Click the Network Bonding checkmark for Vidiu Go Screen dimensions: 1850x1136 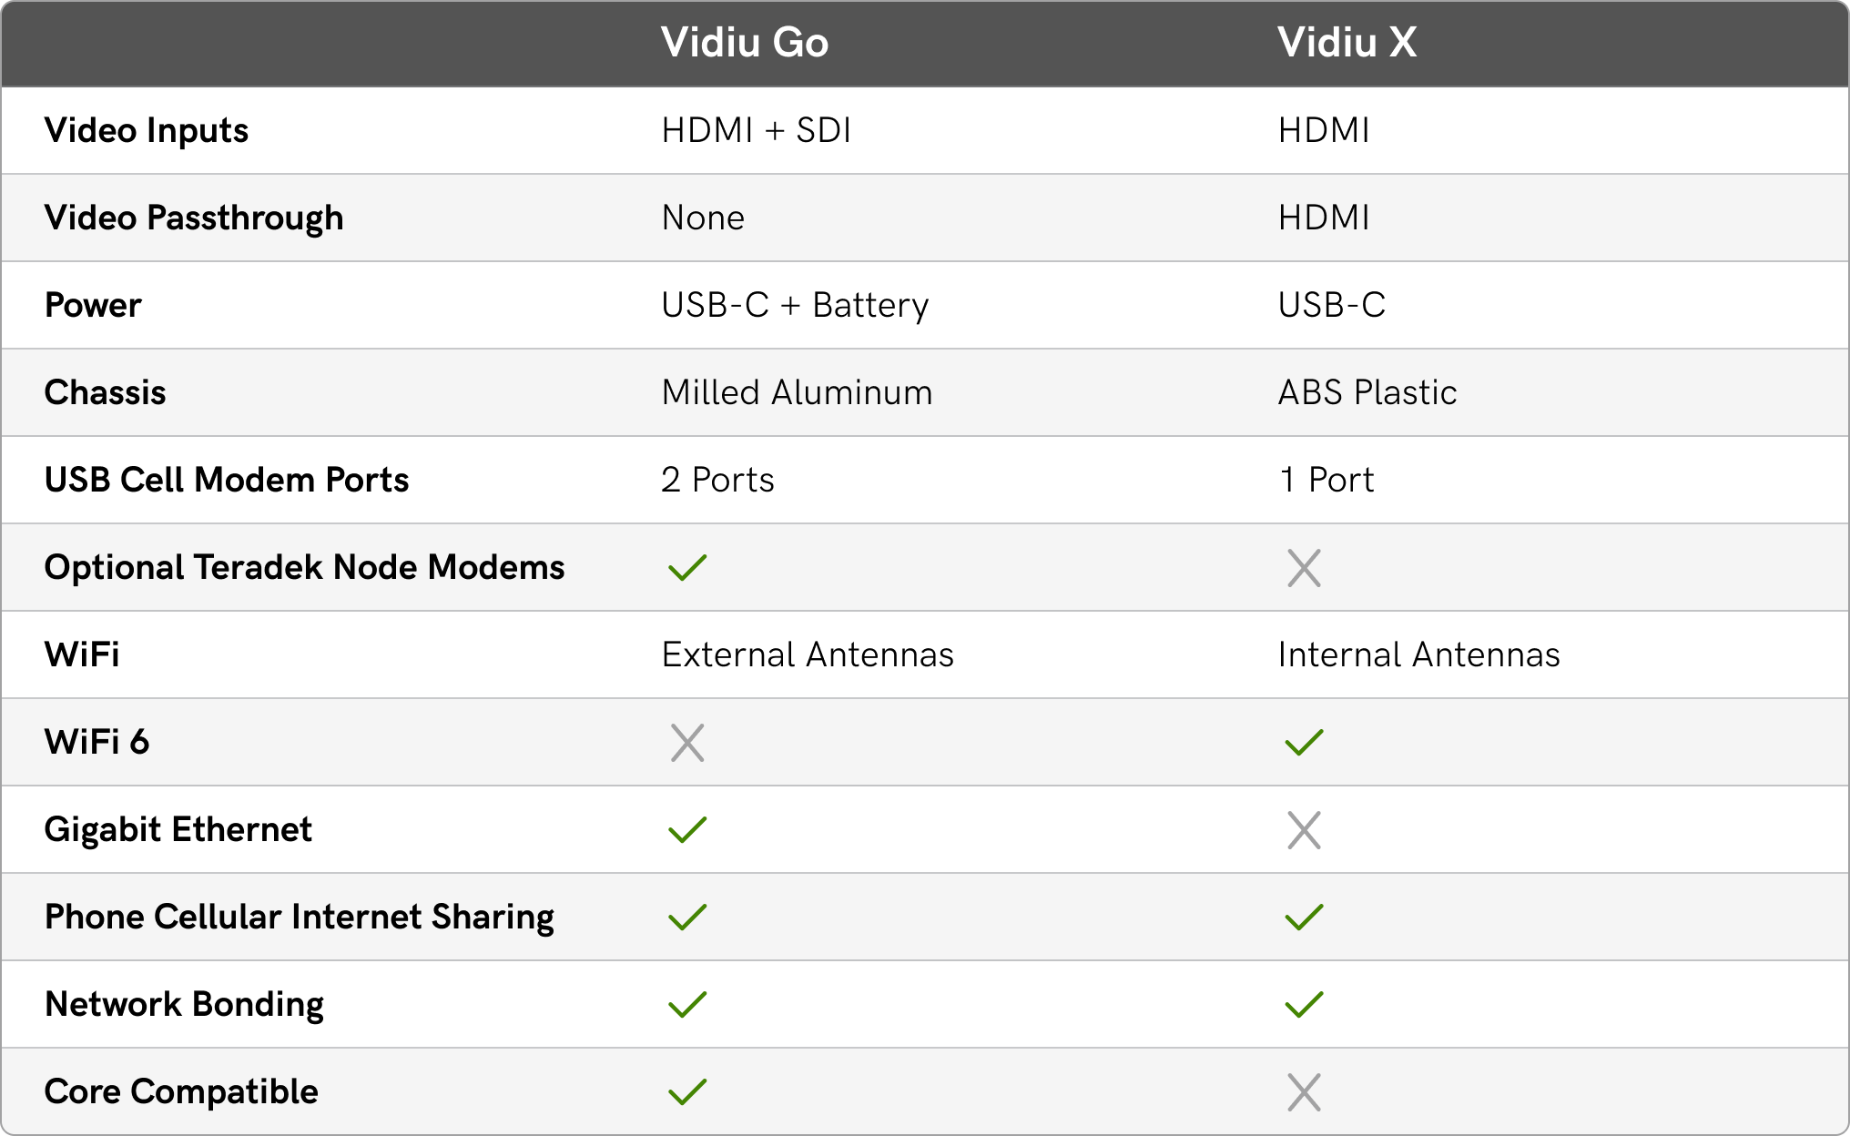tap(687, 1005)
